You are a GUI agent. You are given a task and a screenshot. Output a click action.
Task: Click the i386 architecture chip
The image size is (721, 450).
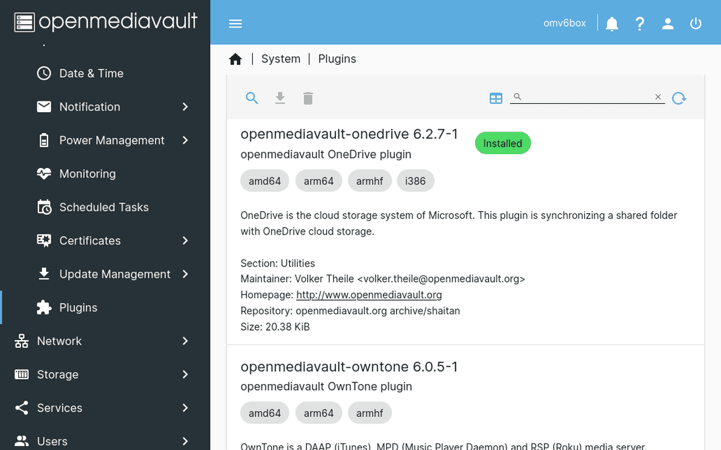(x=415, y=181)
